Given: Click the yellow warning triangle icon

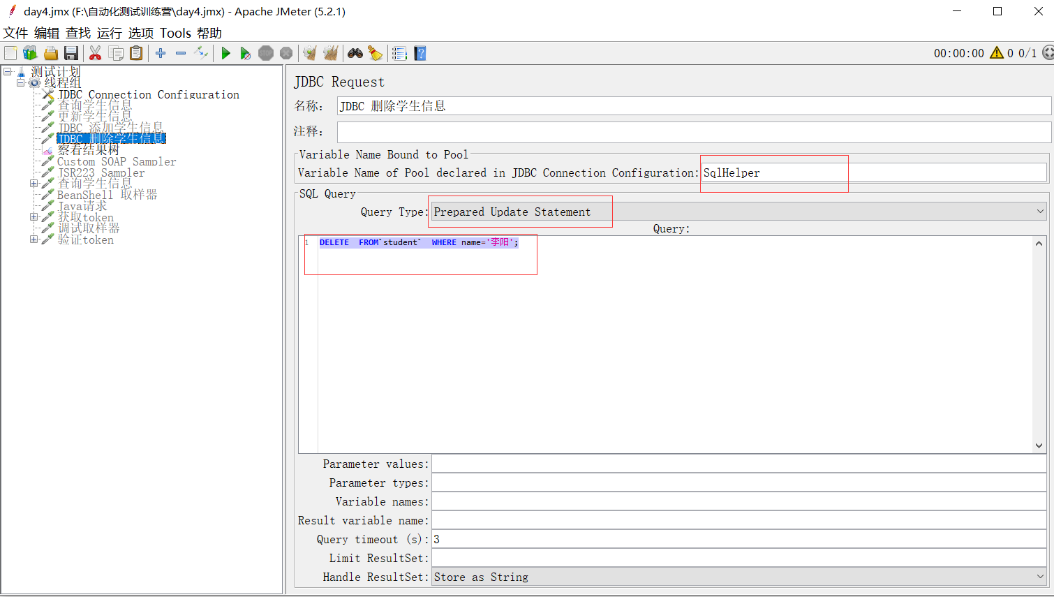Looking at the screenshot, I should (x=997, y=53).
